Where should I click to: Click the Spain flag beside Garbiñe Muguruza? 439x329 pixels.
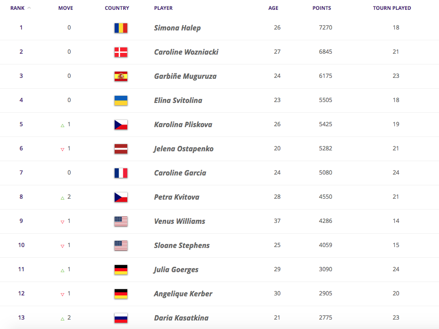click(x=121, y=77)
